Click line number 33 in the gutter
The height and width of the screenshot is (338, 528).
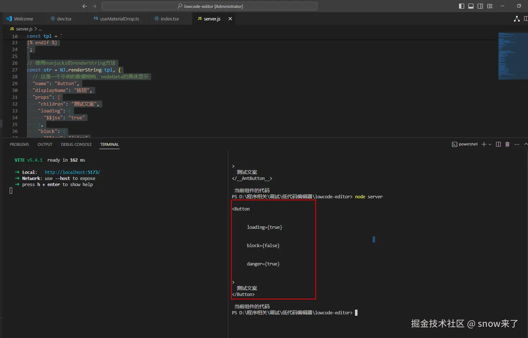coord(15,111)
